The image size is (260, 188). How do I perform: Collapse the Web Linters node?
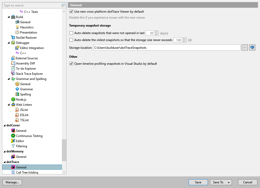[9, 104]
